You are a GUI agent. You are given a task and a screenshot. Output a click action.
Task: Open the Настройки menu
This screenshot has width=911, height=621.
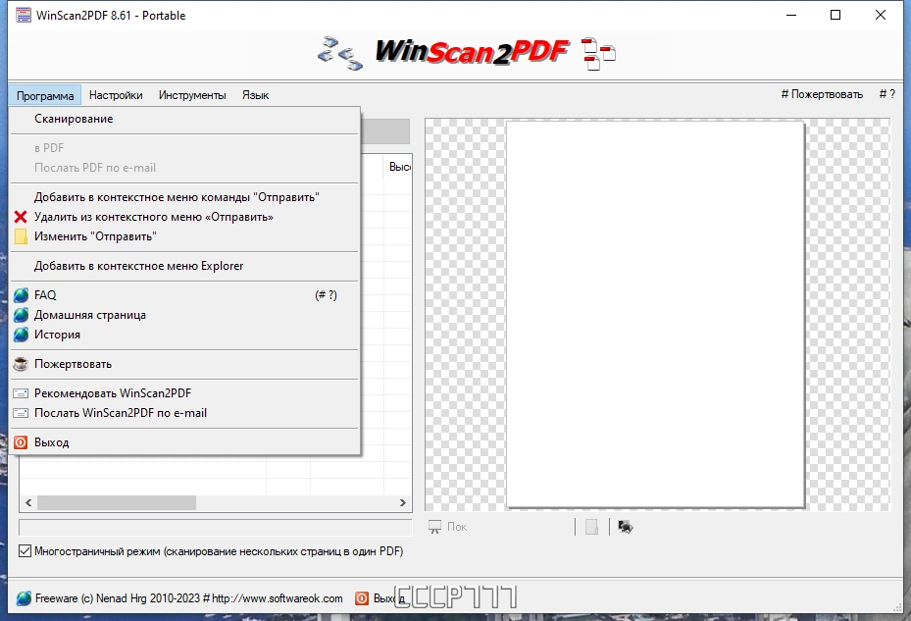pyautogui.click(x=116, y=95)
